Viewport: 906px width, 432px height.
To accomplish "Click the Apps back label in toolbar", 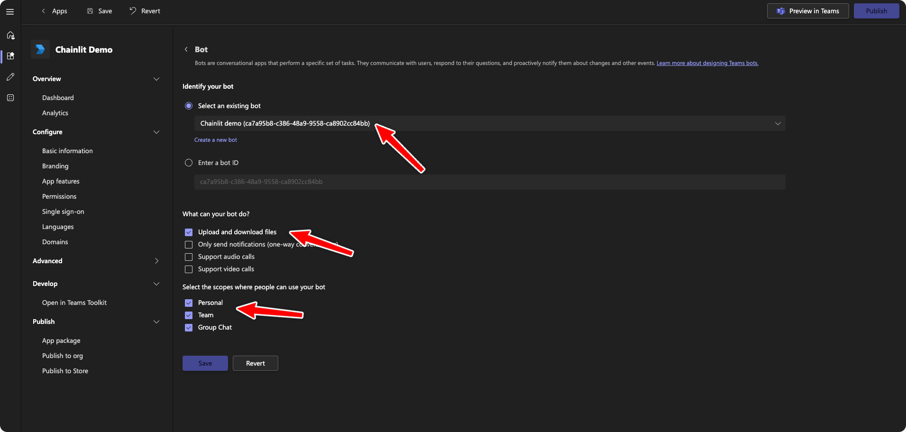I will click(59, 11).
